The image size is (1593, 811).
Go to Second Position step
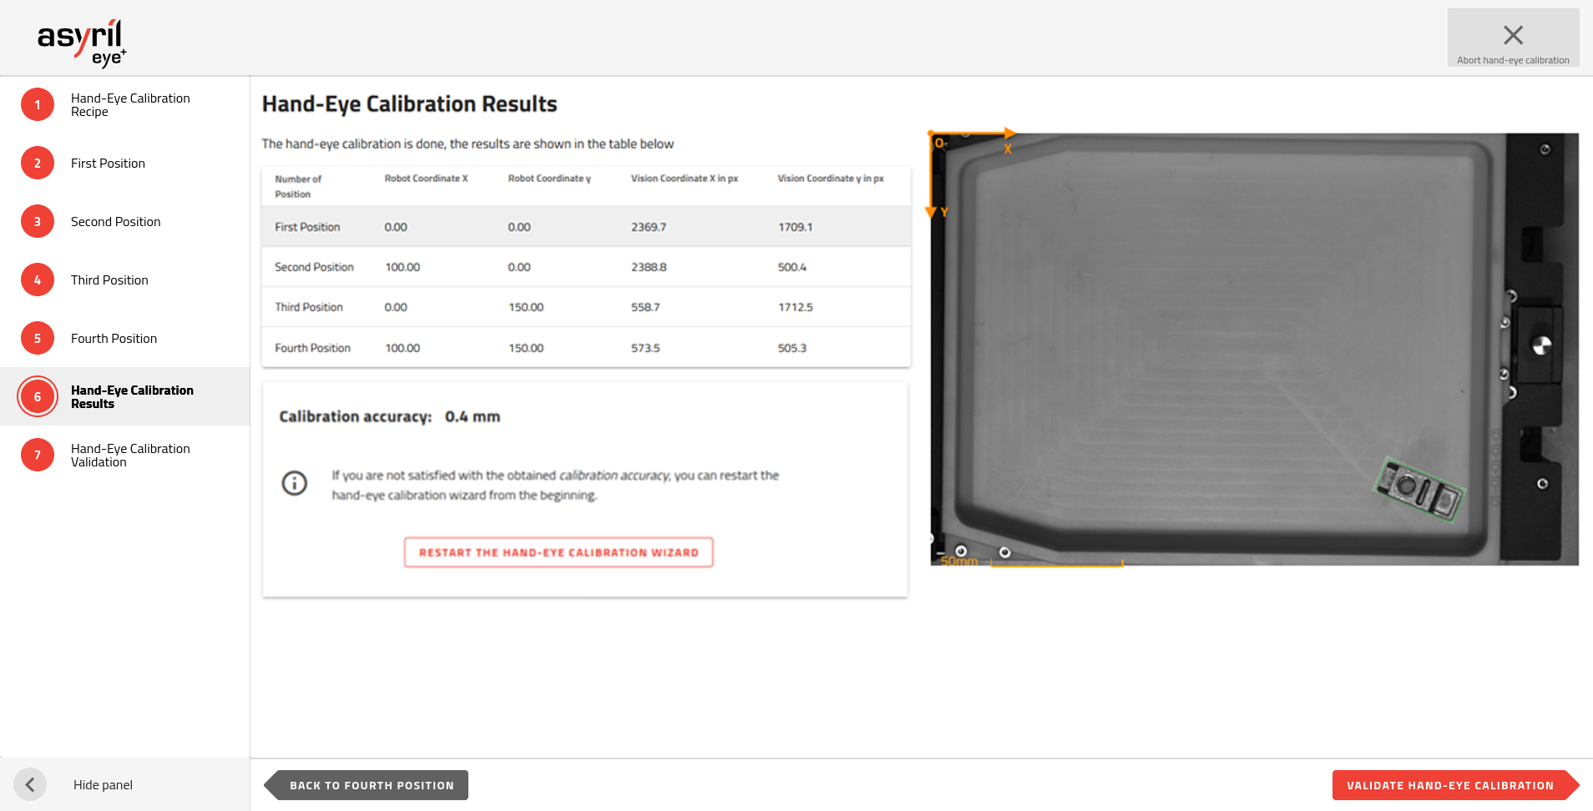115,222
